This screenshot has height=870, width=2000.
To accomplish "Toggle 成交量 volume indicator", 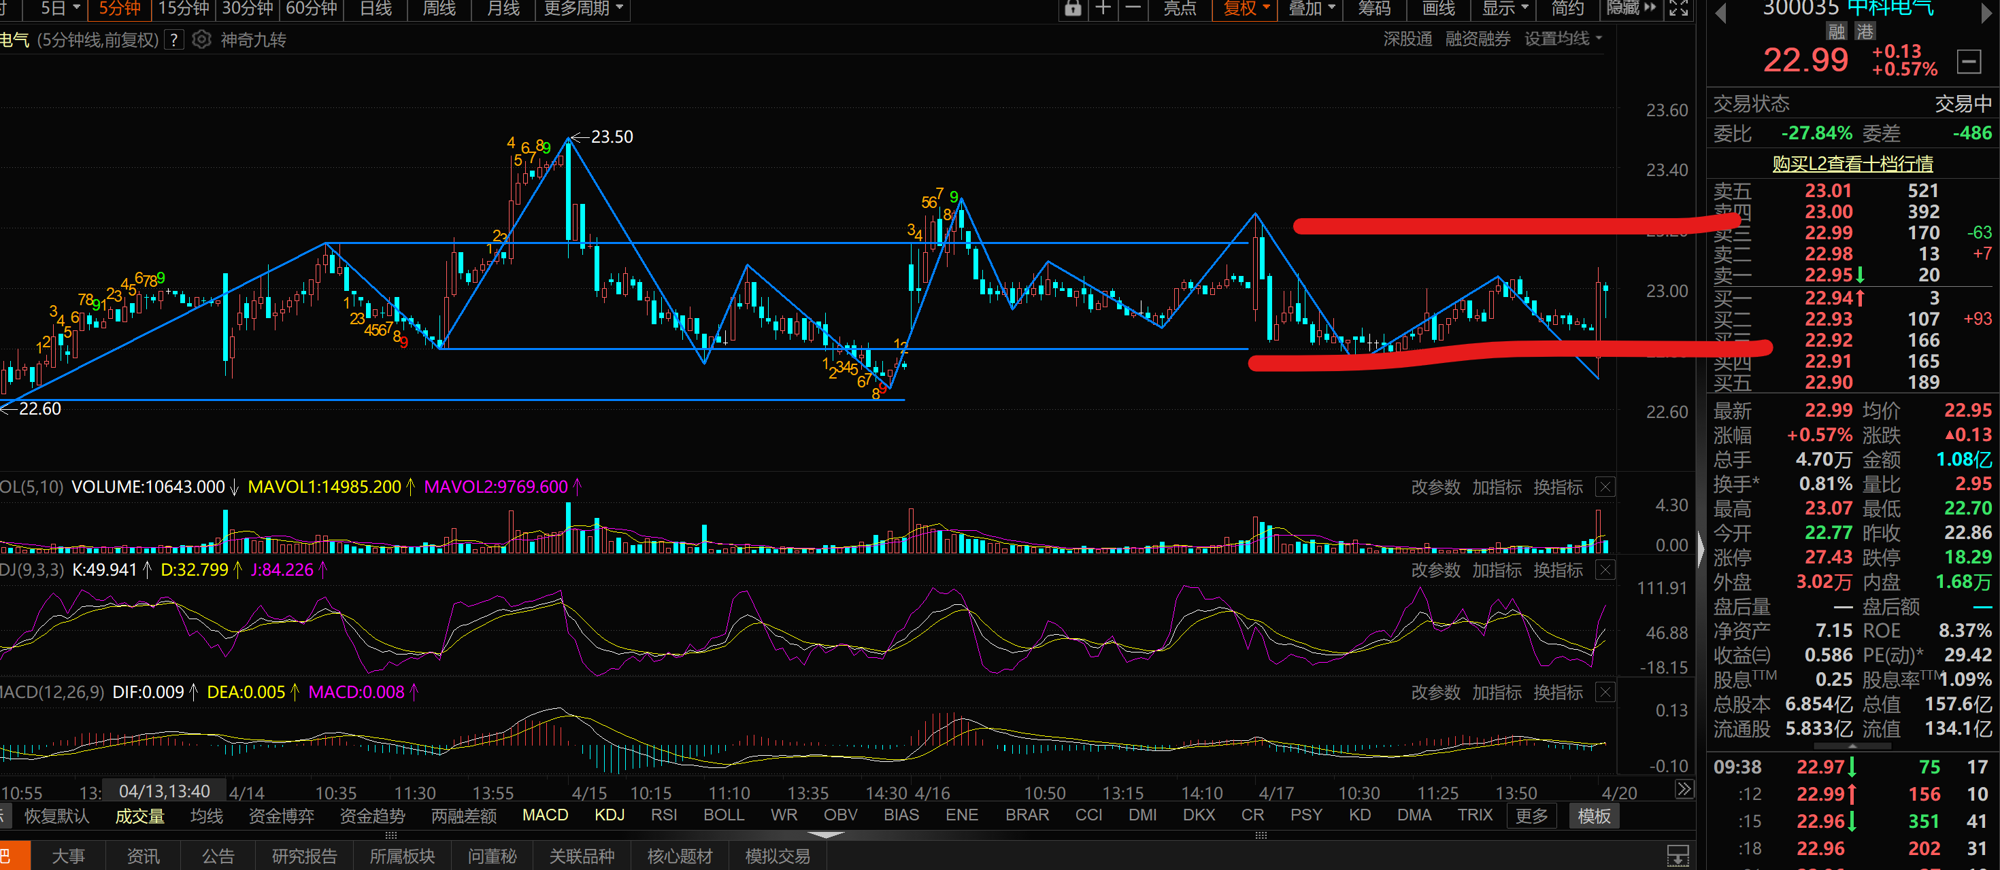I will click(139, 816).
